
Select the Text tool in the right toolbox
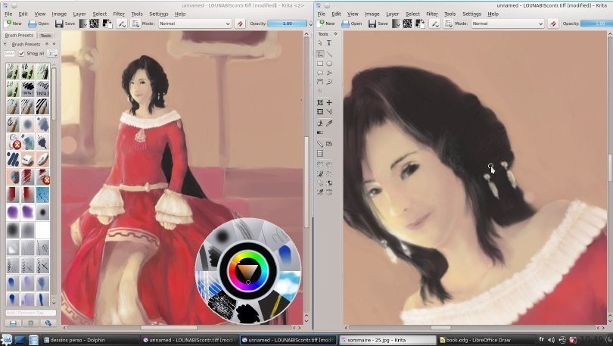[x=329, y=43]
